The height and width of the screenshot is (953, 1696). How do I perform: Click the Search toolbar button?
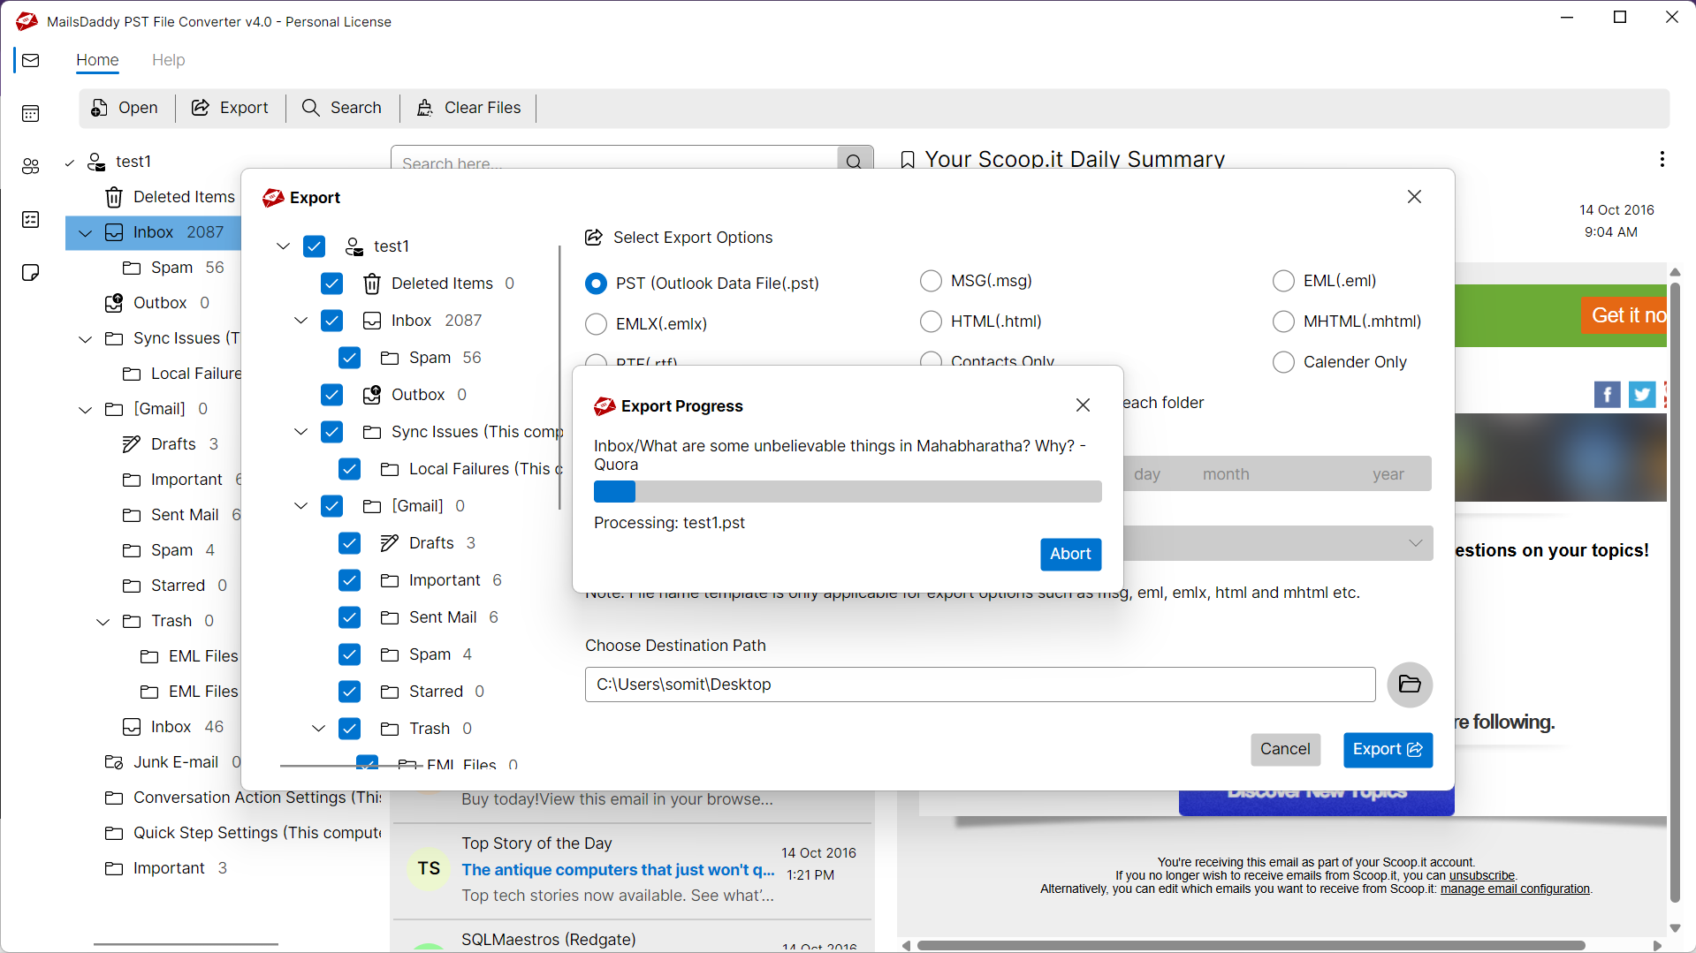click(342, 108)
